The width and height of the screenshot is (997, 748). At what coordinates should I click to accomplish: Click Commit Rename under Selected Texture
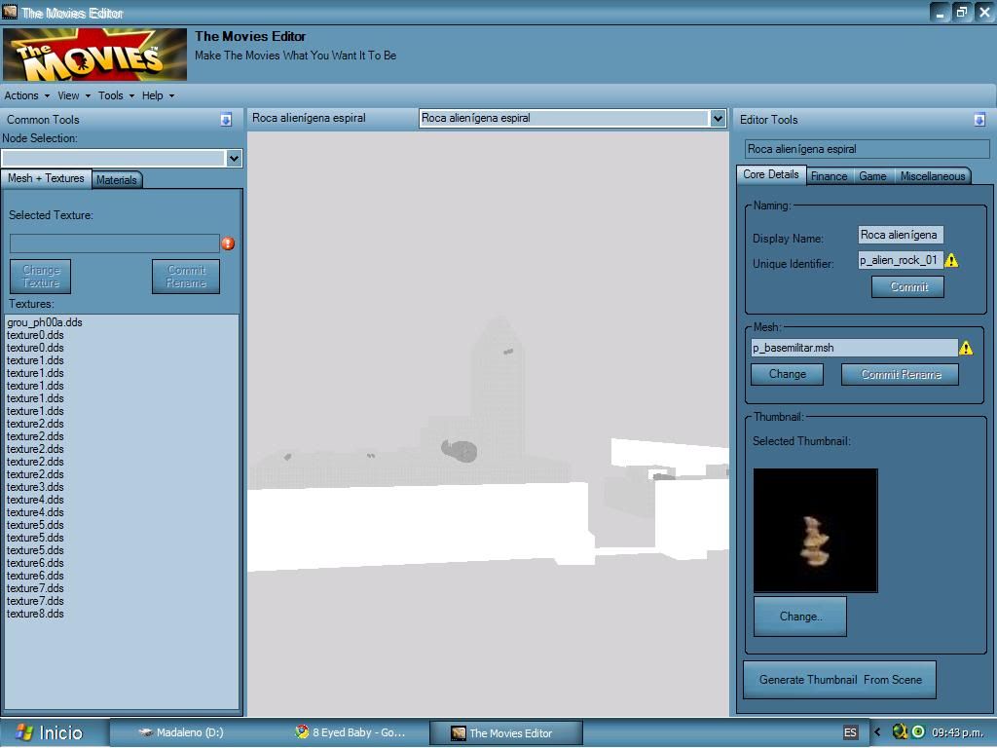[186, 277]
